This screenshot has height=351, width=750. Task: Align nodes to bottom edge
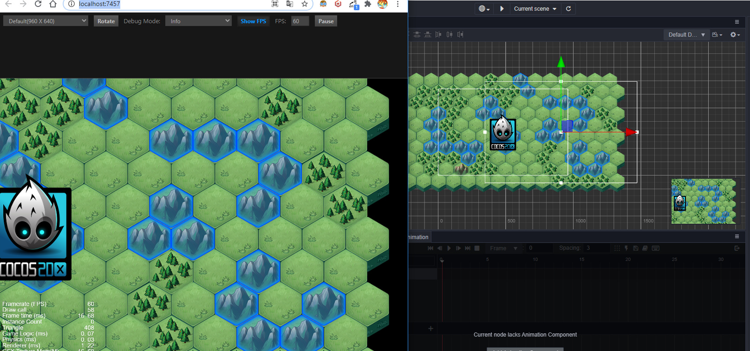pyautogui.click(x=428, y=34)
